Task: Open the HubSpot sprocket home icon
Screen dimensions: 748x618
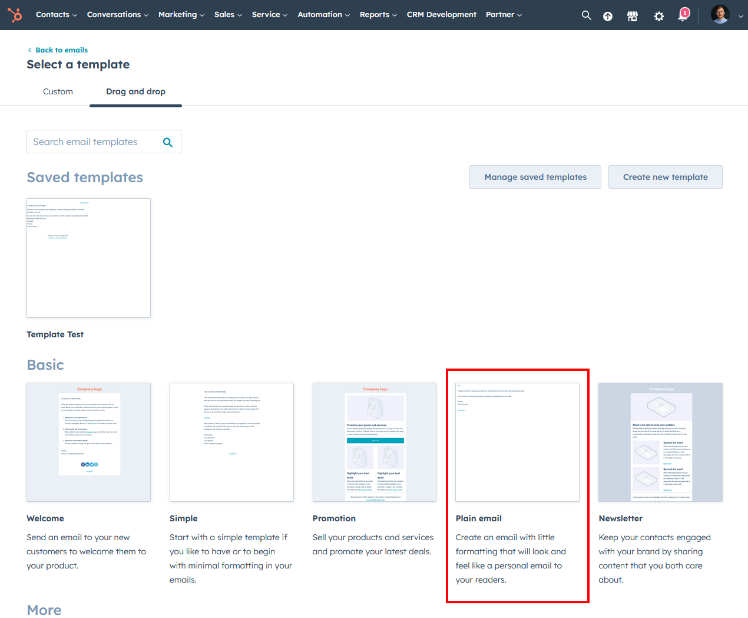Action: pos(15,15)
